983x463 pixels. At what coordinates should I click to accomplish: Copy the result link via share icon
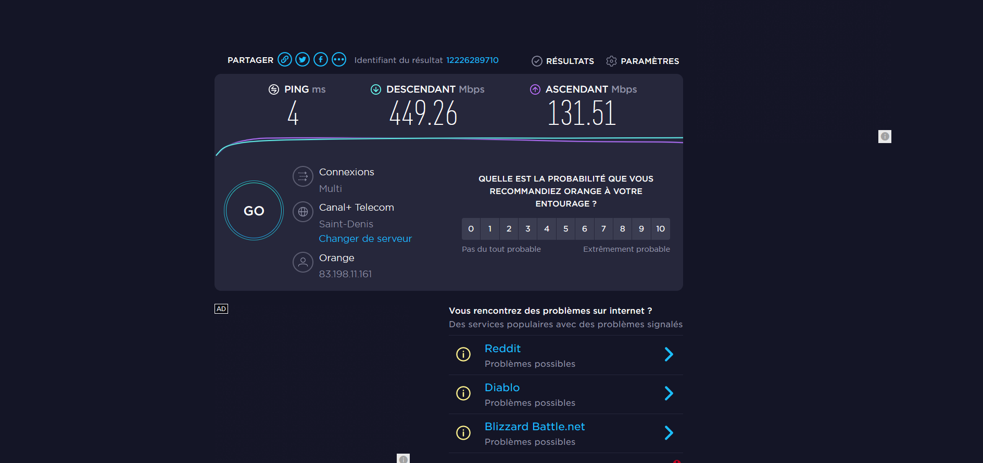[x=284, y=60]
